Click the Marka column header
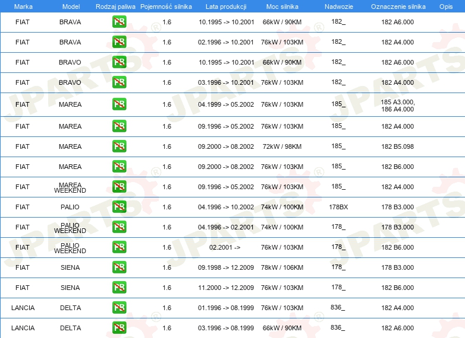Image resolution: width=465 pixels, height=338 pixels. (x=23, y=7)
